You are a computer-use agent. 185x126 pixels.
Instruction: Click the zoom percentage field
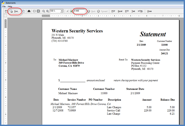point(55,11)
